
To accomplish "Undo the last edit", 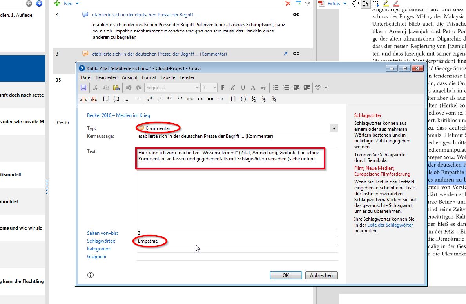I will pyautogui.click(x=129, y=88).
